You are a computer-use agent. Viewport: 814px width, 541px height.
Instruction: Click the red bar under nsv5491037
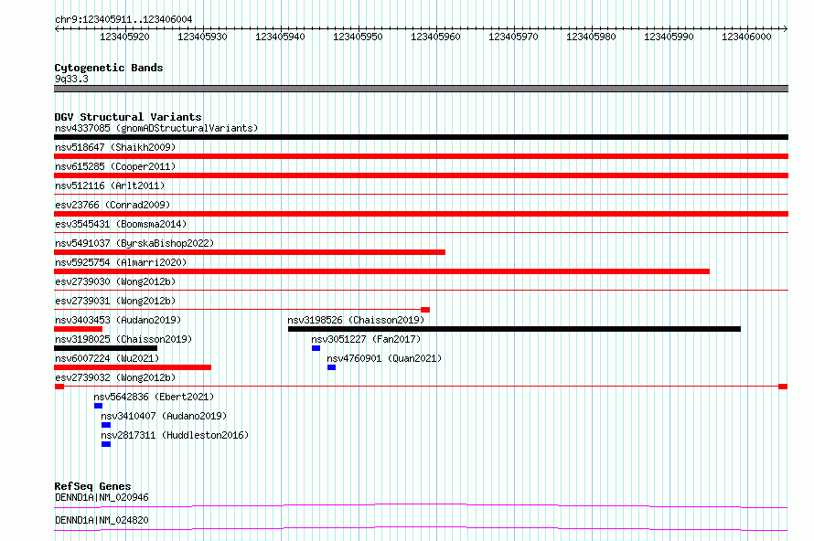(x=250, y=252)
